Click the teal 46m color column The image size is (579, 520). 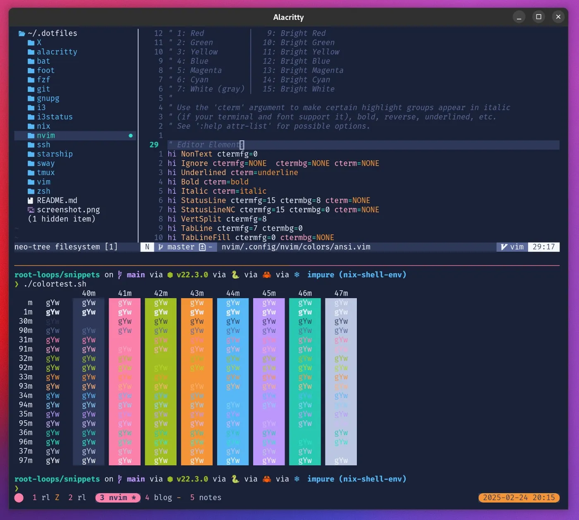pos(305,381)
